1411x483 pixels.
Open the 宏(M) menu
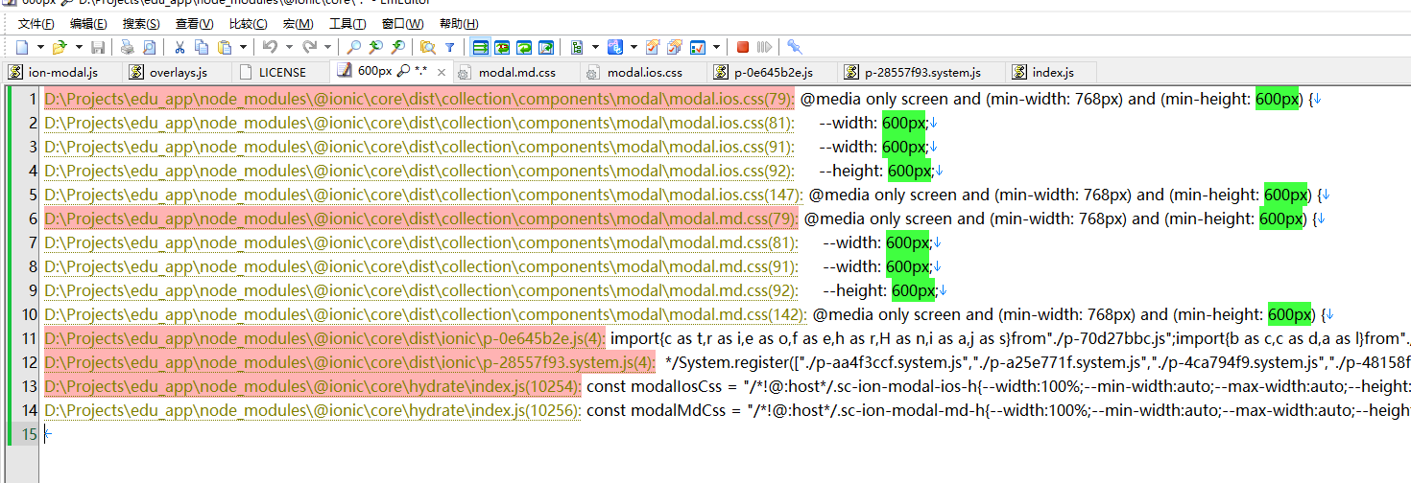[x=299, y=24]
